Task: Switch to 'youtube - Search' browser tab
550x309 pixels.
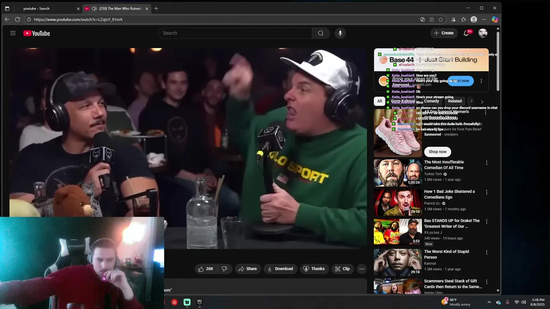Action: coord(46,9)
